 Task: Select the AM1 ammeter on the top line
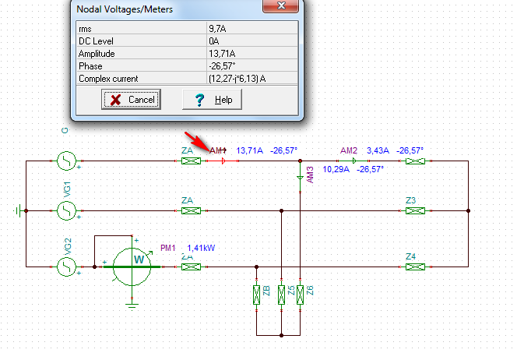(223, 161)
